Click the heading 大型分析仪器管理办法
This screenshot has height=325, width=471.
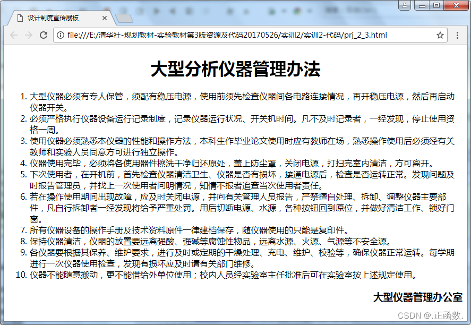tap(236, 69)
